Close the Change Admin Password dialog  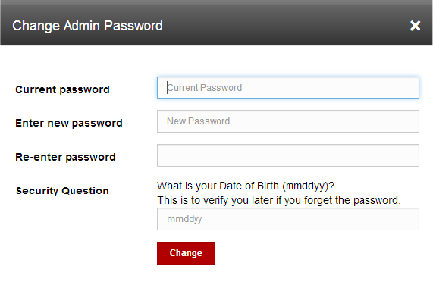click(x=415, y=26)
